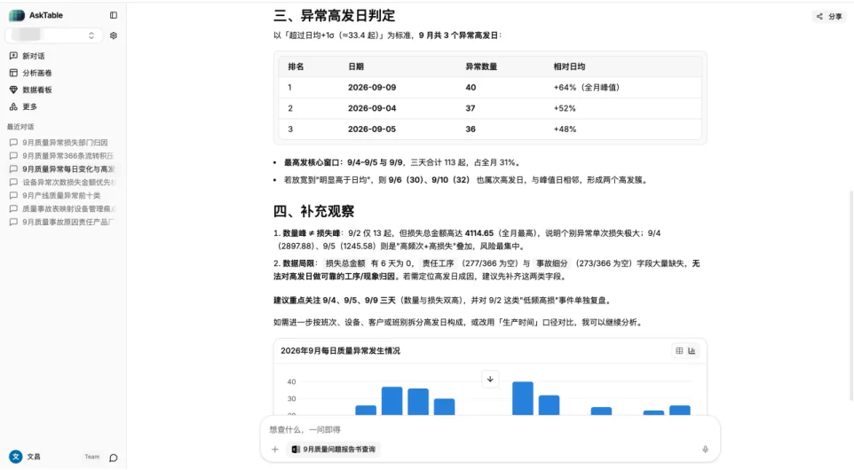Click table cell 2026-09-05
854x470 pixels.
coord(372,129)
